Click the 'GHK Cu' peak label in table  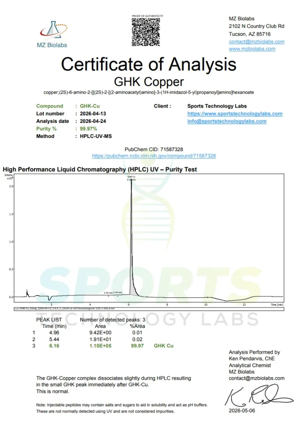click(x=164, y=346)
